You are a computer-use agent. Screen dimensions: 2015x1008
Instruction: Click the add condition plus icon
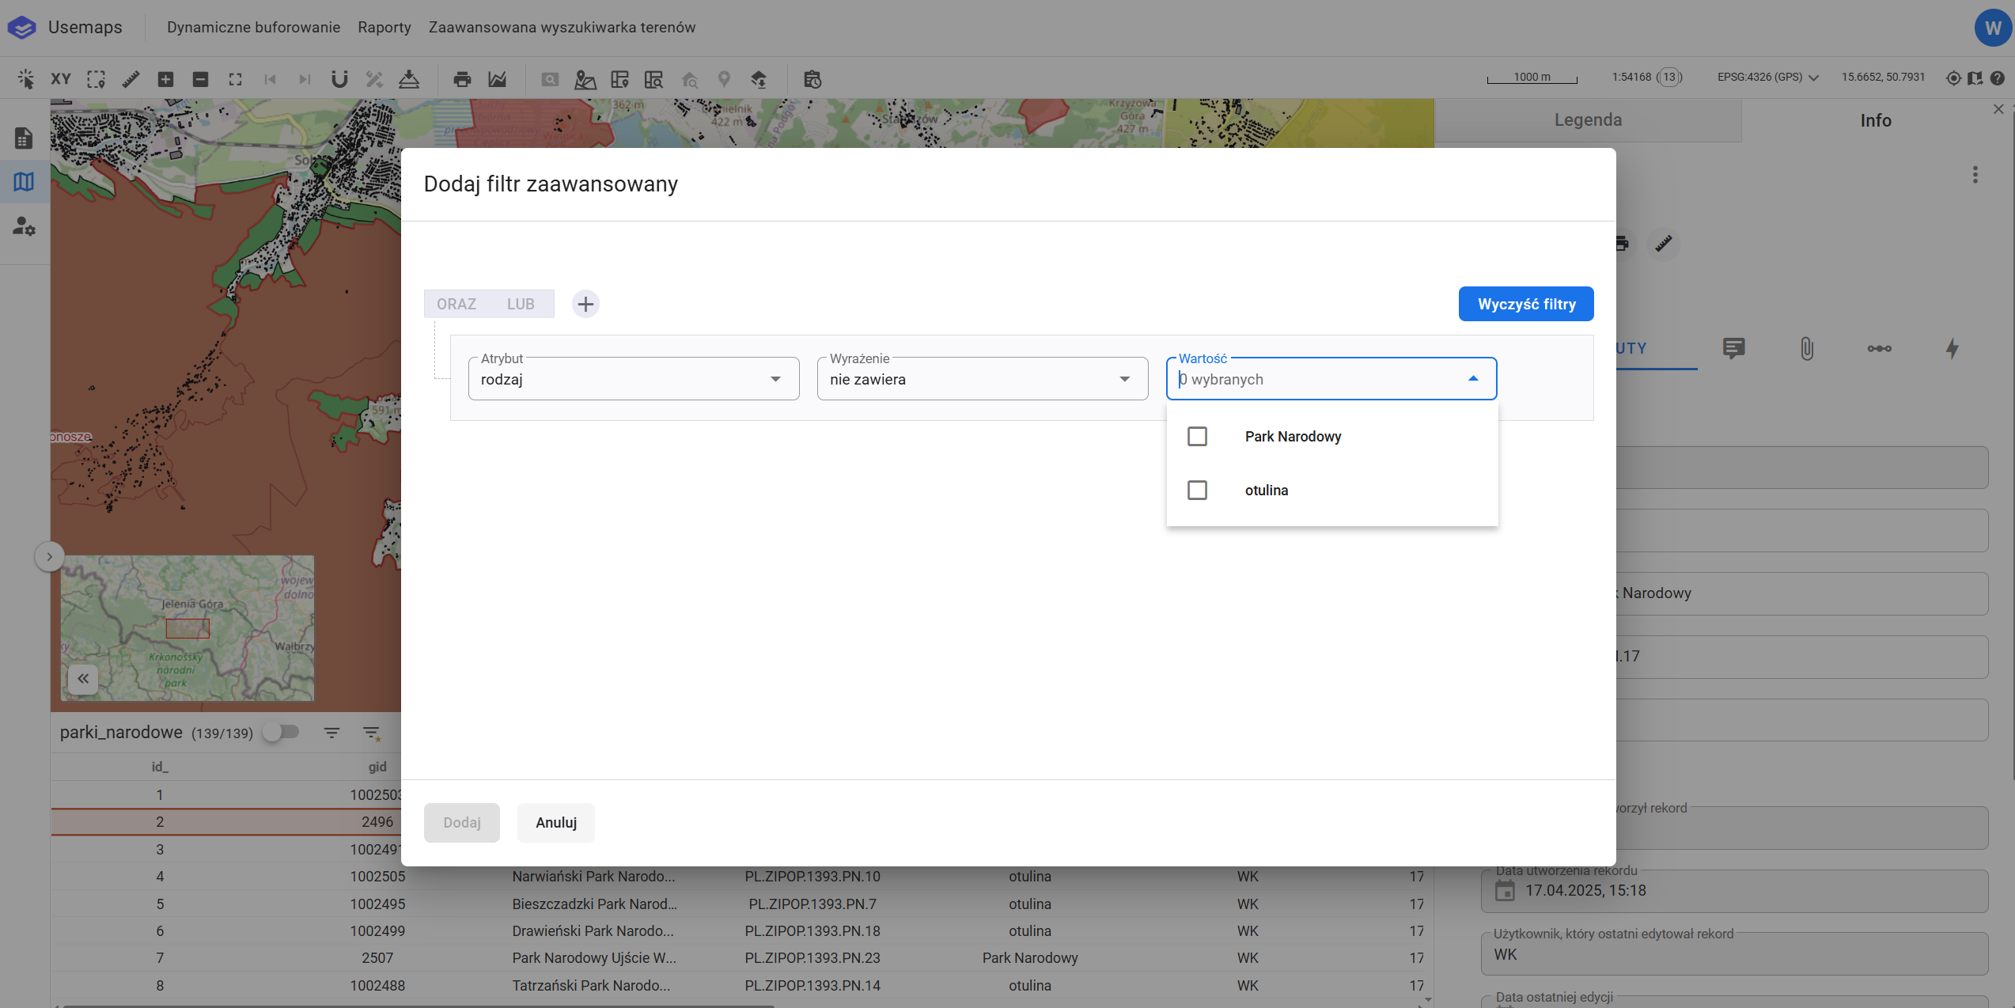tap(585, 304)
